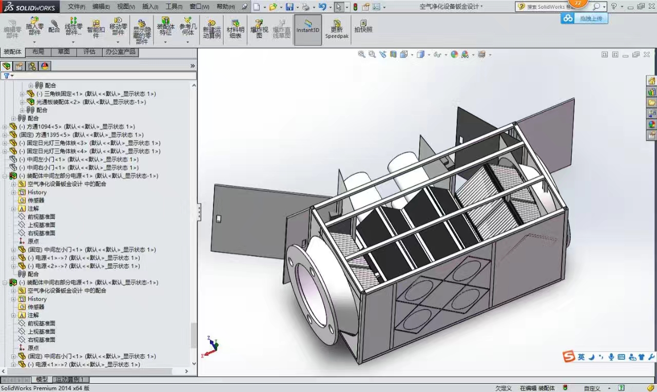Switch to the 评估 tab
Image resolution: width=657 pixels, height=392 pixels.
click(89, 52)
